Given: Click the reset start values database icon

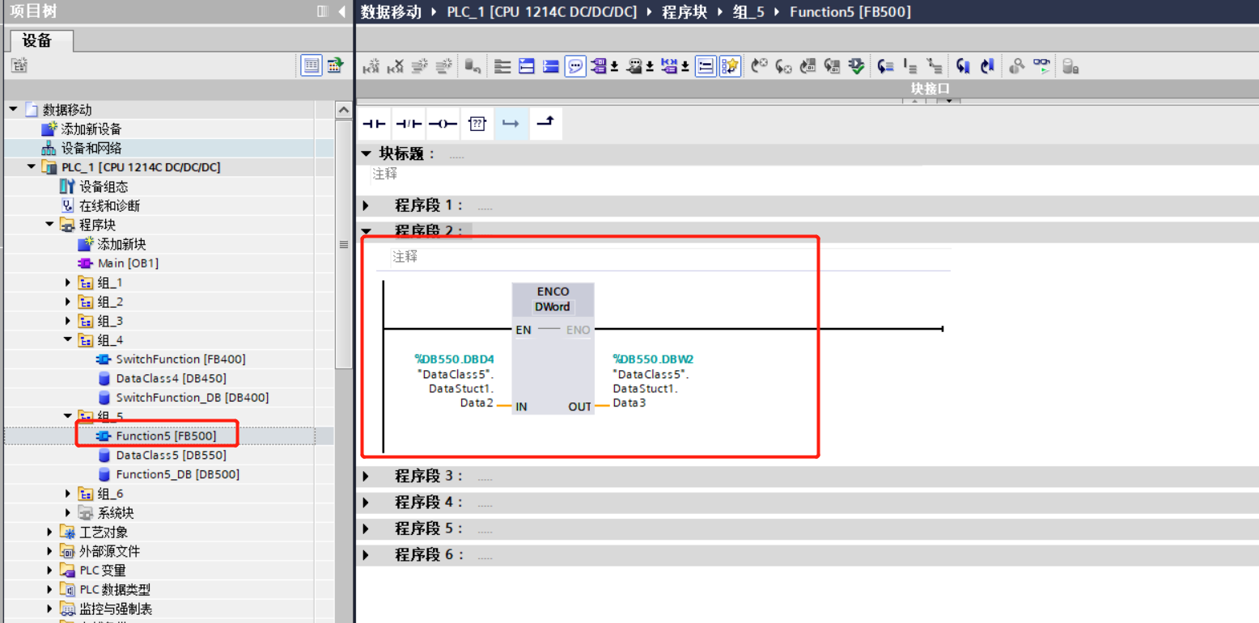Looking at the screenshot, I should click(473, 66).
